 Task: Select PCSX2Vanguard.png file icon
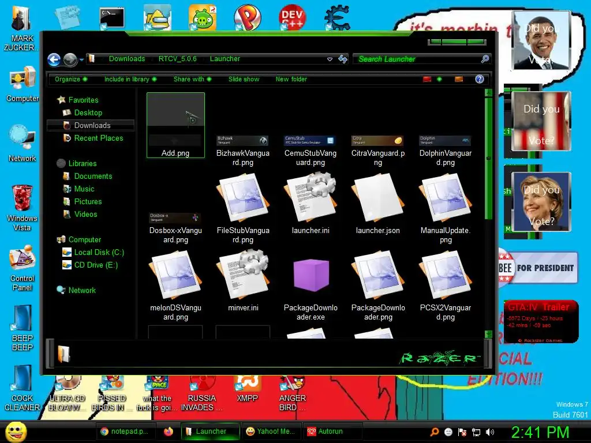pyautogui.click(x=445, y=275)
